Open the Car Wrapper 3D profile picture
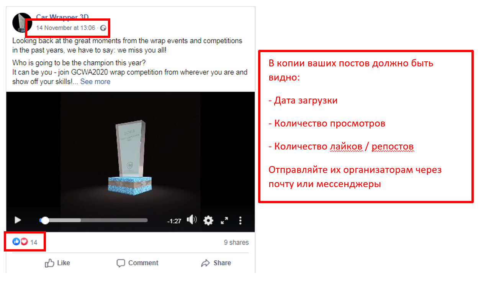Screen dimensions: 486x291 click(22, 22)
